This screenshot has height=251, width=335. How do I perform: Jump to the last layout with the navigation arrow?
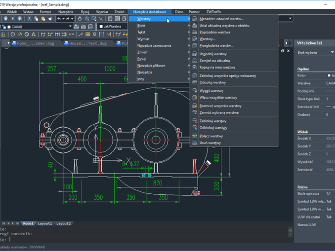17,223
